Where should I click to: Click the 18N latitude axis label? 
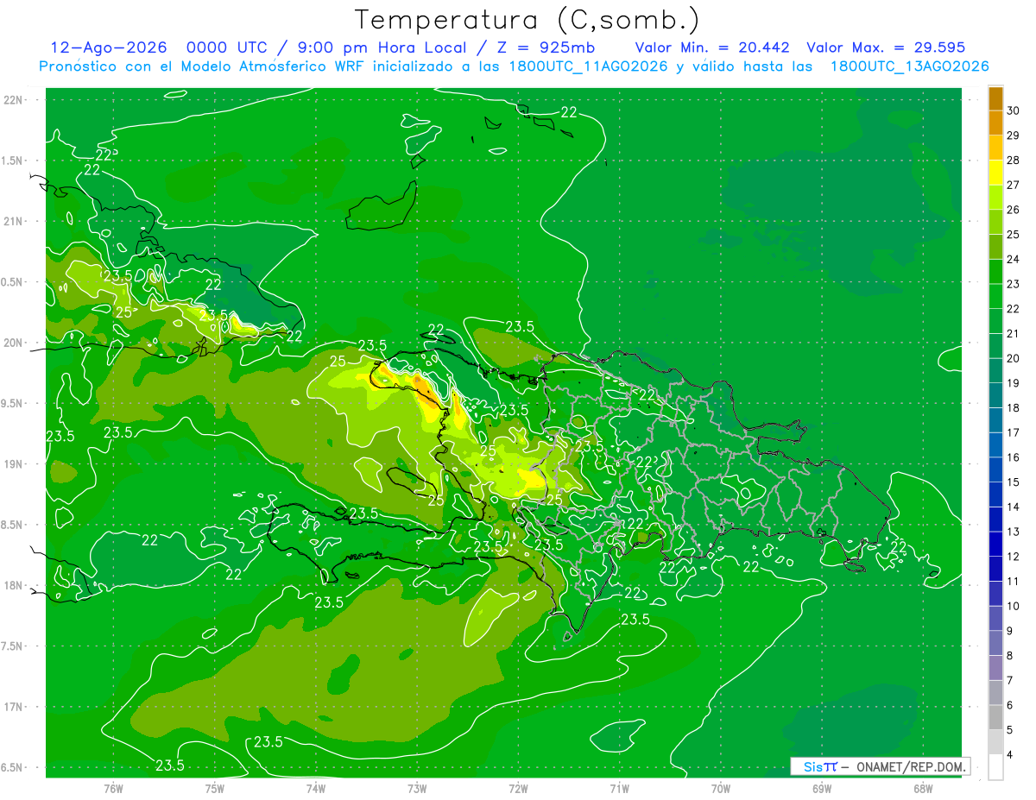coord(13,585)
